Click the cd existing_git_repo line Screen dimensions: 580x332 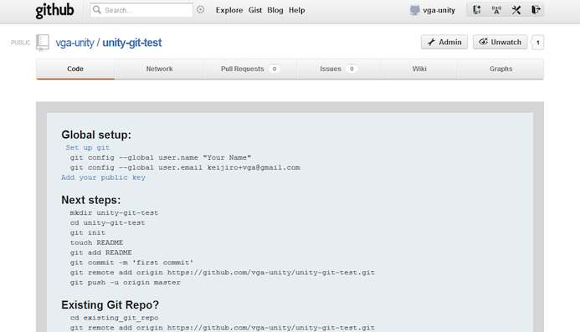pos(114,318)
